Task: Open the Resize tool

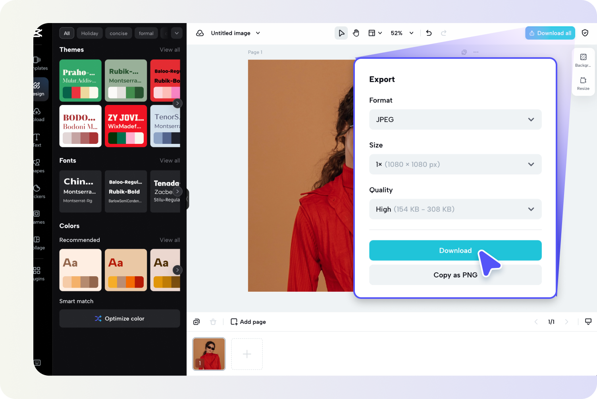Action: pyautogui.click(x=583, y=83)
